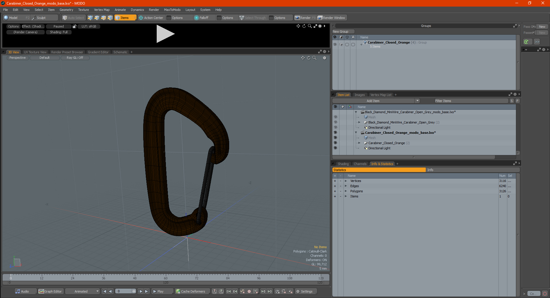The image size is (550, 298).
Task: Select the materials selection mode cube icon
Action: tap(110, 18)
